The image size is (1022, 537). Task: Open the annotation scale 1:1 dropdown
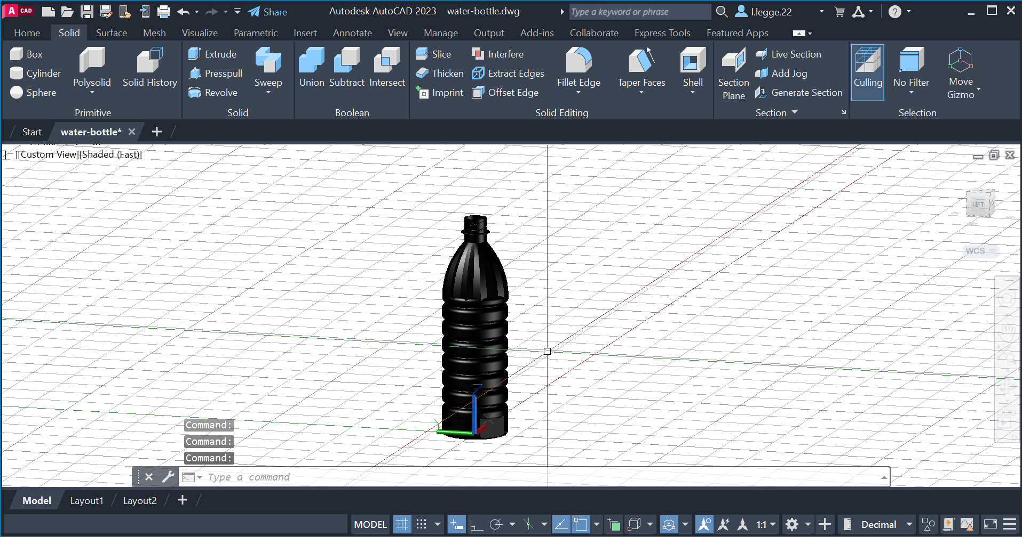coord(766,524)
